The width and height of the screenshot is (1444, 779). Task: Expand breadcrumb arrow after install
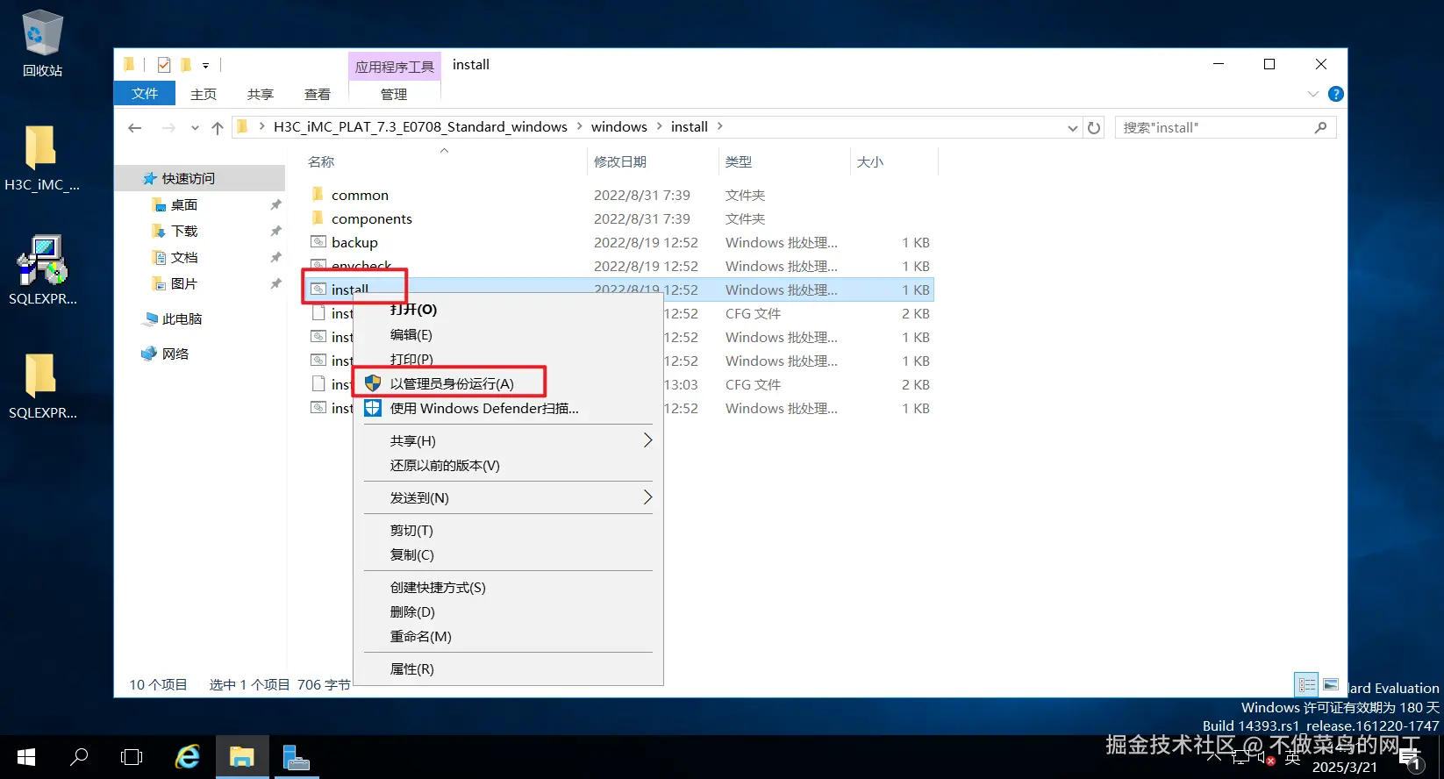point(720,126)
